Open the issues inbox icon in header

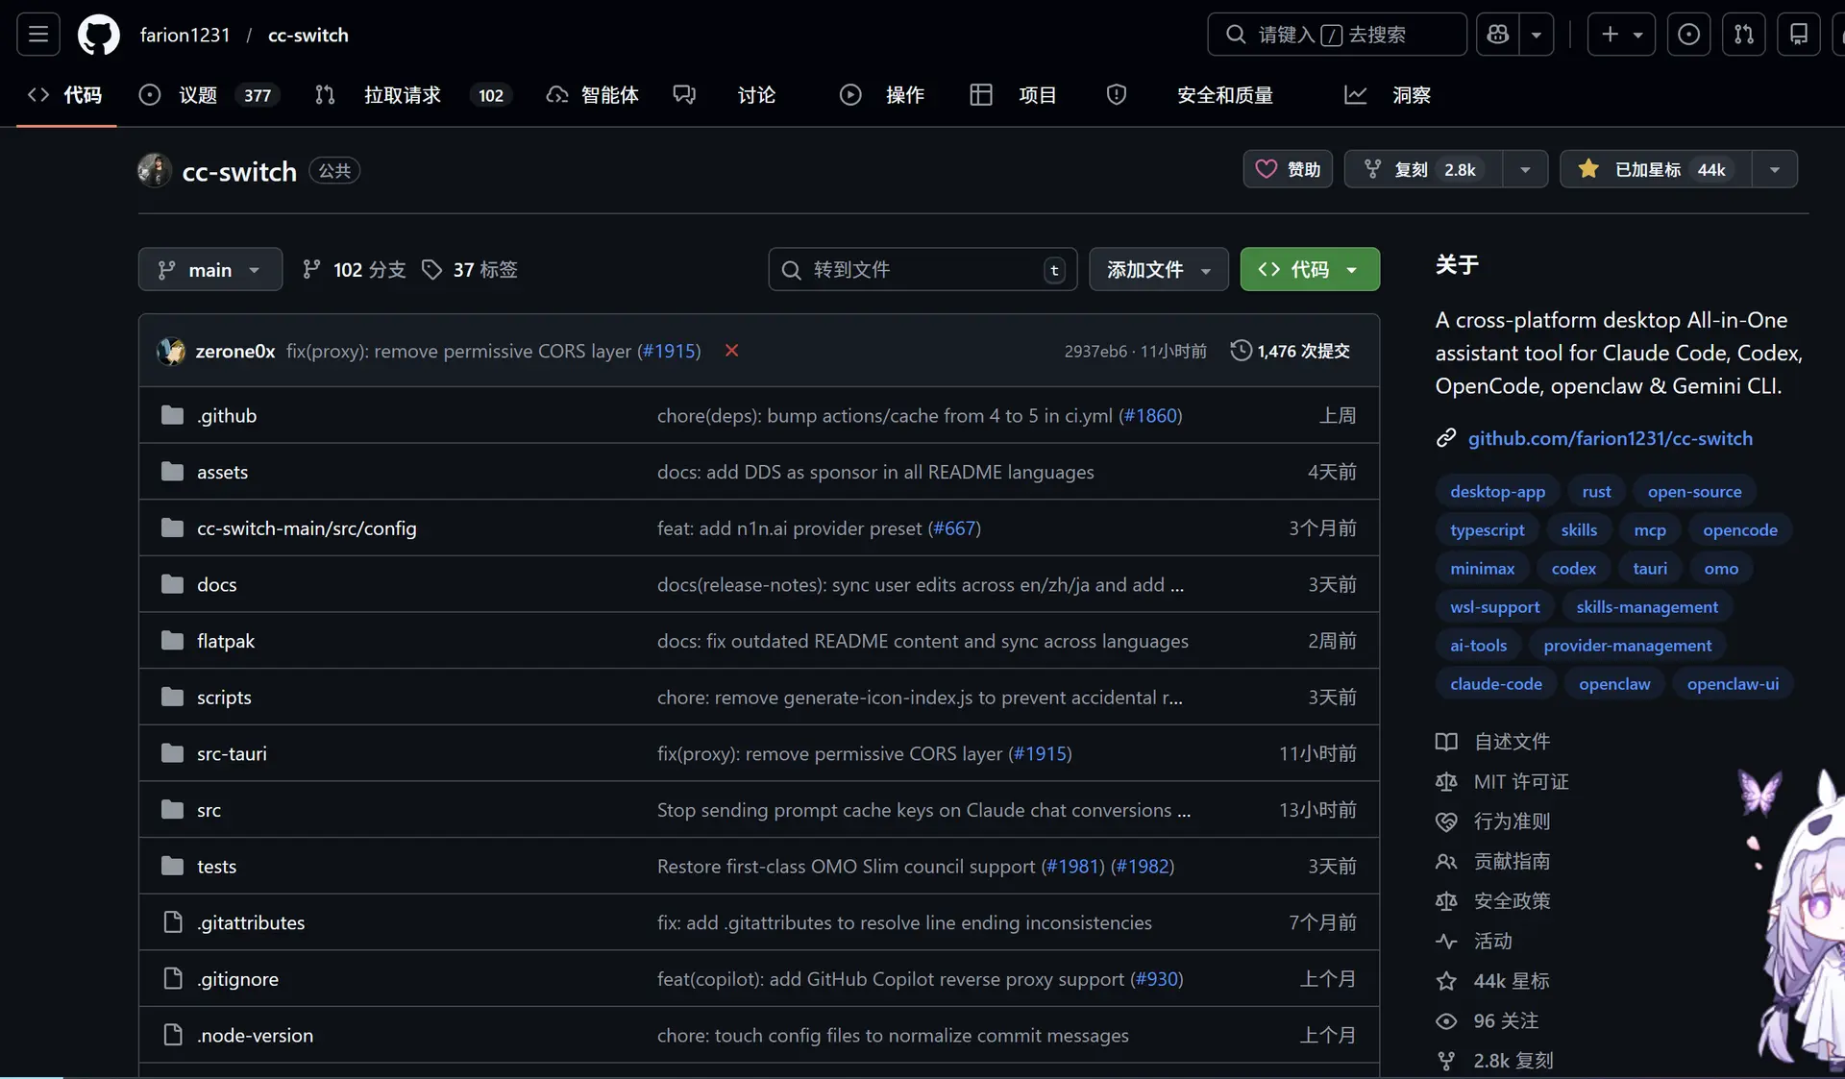click(x=1688, y=35)
